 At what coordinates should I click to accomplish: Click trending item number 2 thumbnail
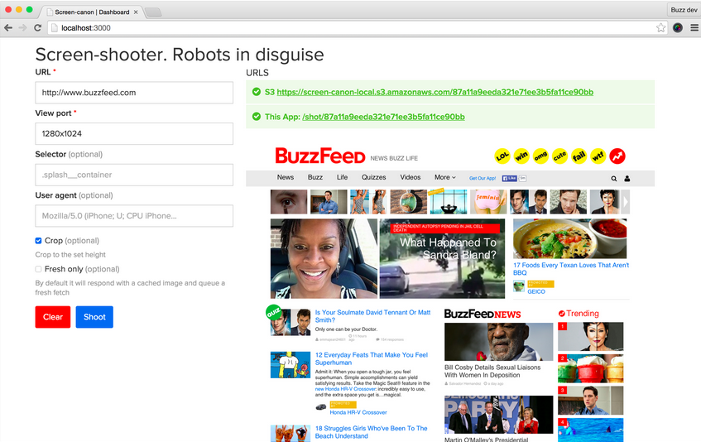click(591, 368)
